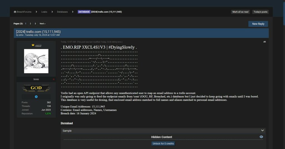Click the BreachForums home icon in breadcrumb

(x=15, y=12)
